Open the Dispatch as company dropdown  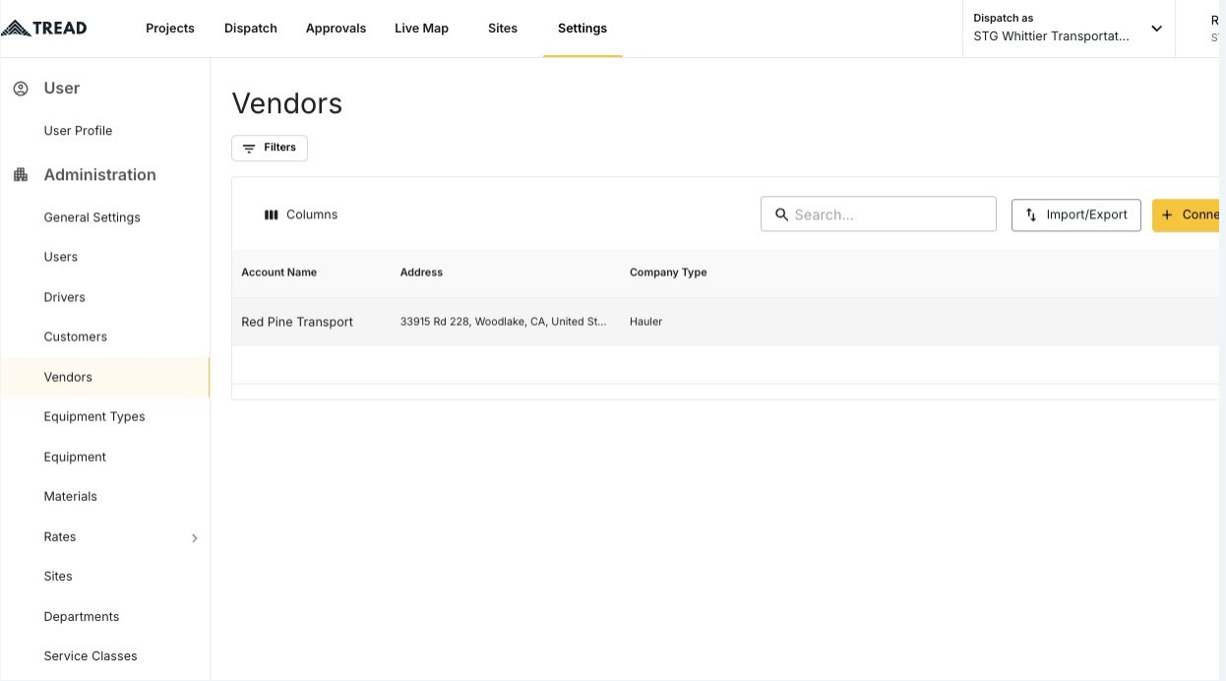tap(1069, 29)
